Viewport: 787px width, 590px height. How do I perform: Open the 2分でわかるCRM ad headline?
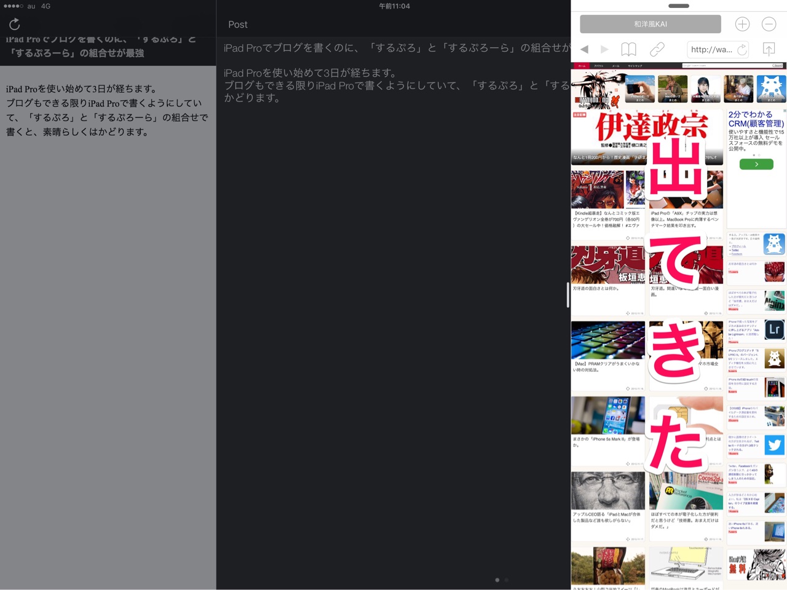756,119
